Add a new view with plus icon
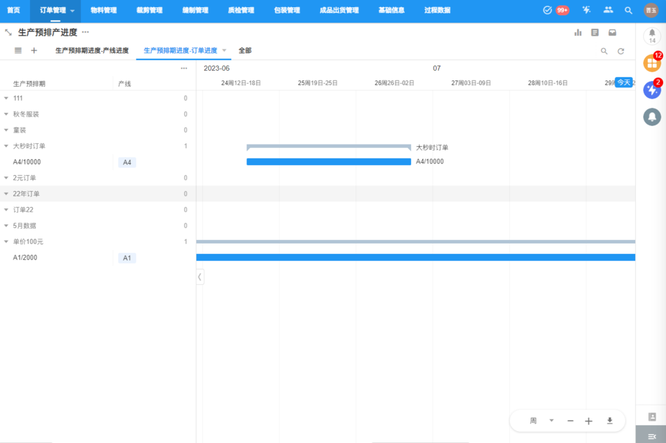Screen dimensions: 666x443 coord(34,51)
